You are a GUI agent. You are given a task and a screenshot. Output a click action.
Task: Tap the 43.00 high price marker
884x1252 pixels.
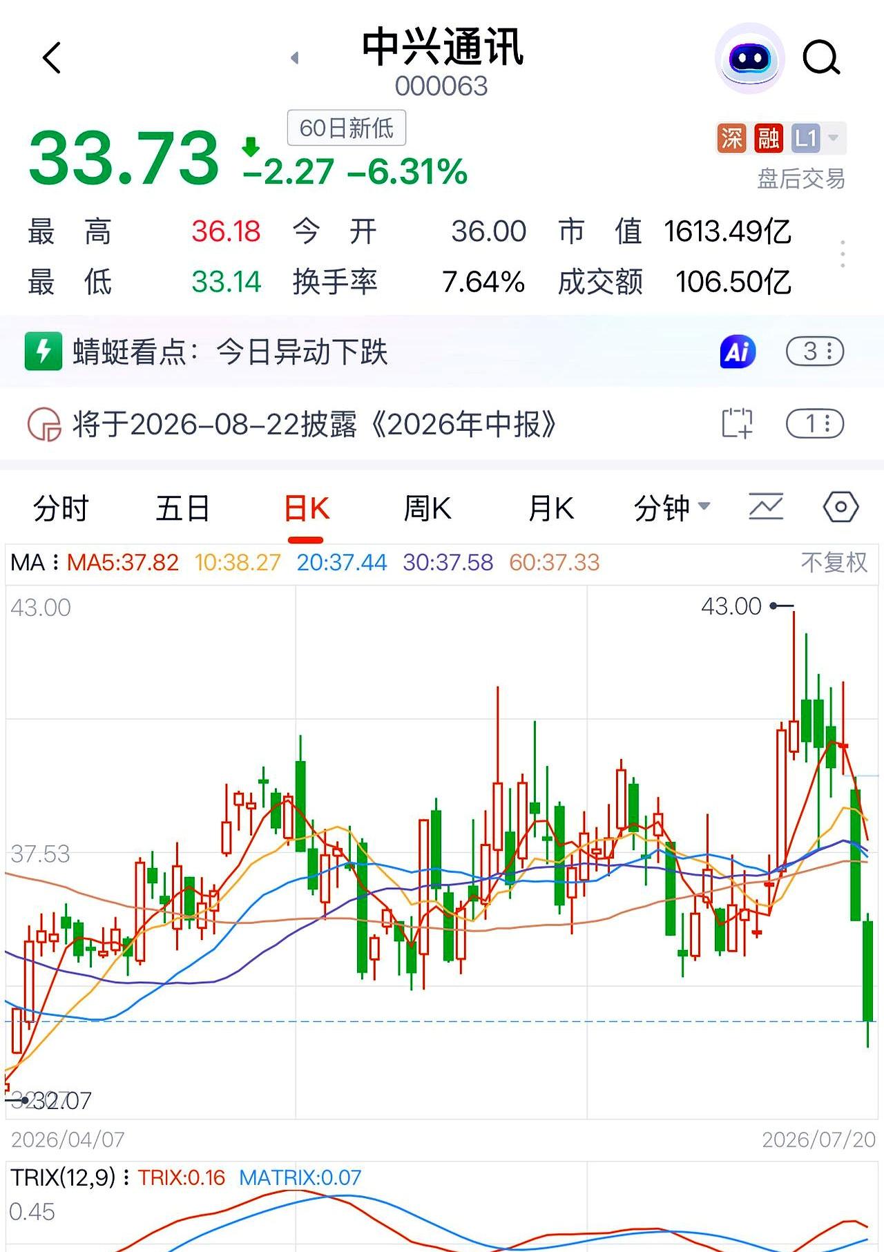pyautogui.click(x=731, y=606)
